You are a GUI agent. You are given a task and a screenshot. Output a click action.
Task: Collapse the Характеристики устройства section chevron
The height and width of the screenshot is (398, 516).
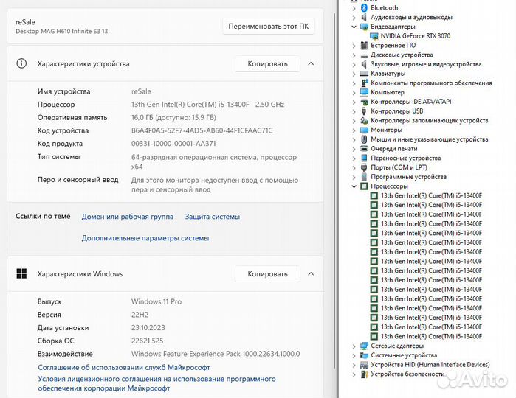(311, 64)
